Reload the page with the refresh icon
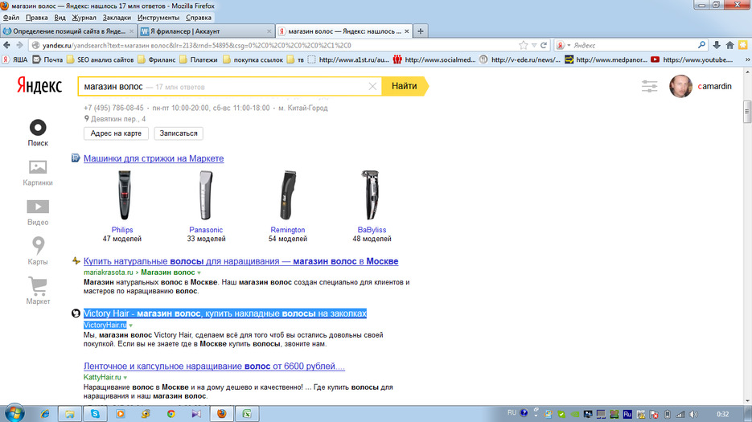Viewport: 752px width, 422px height. pos(544,45)
